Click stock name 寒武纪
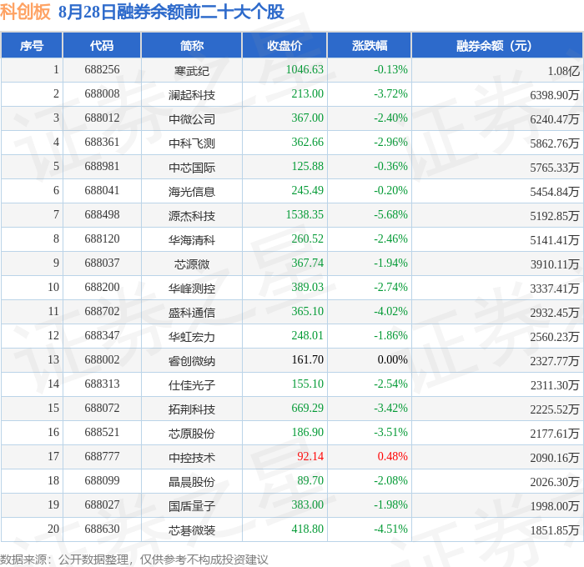Screen dimensions: 584x567 point(191,70)
